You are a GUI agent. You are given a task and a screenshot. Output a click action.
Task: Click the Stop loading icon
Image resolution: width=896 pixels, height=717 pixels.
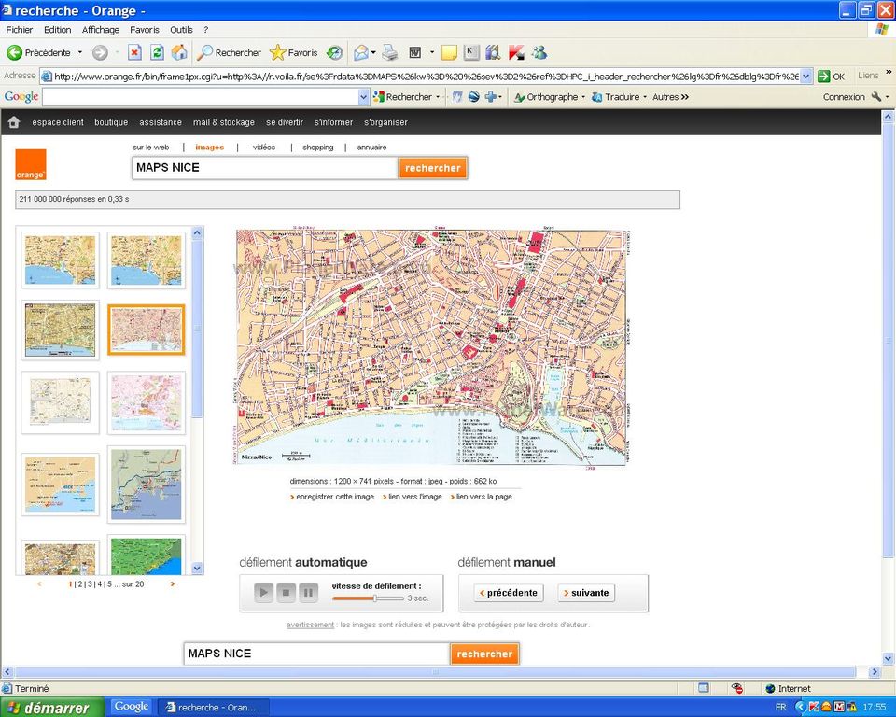pos(134,53)
